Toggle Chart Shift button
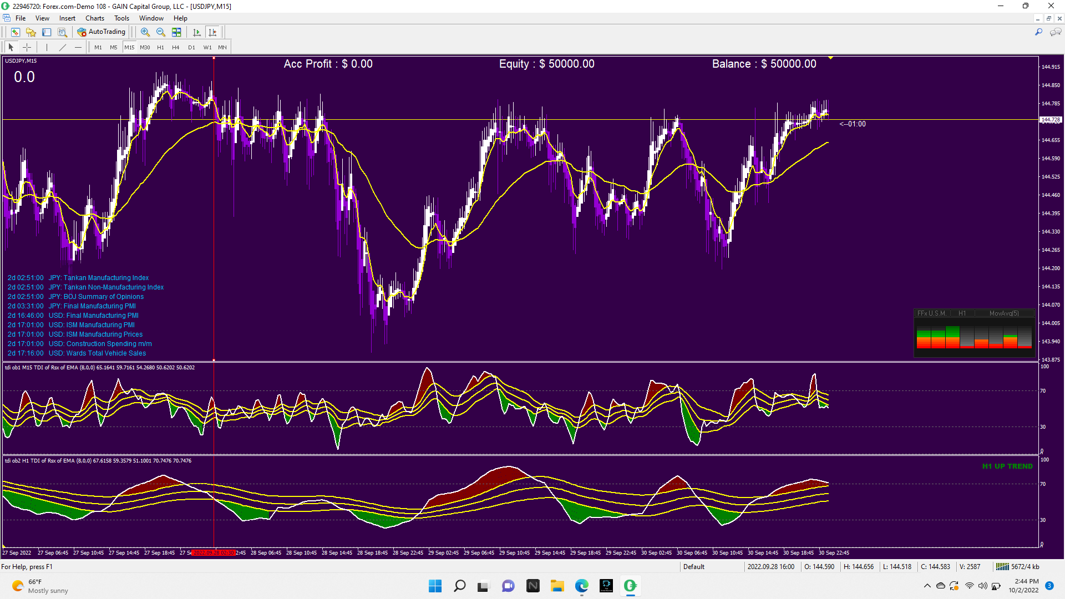This screenshot has height=599, width=1065. point(212,32)
